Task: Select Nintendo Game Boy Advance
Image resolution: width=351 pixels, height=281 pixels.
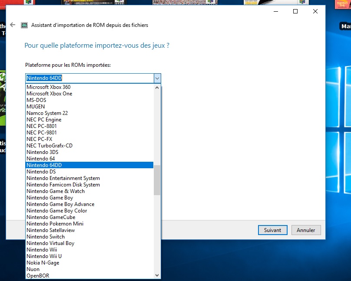Action: [x=89, y=204]
